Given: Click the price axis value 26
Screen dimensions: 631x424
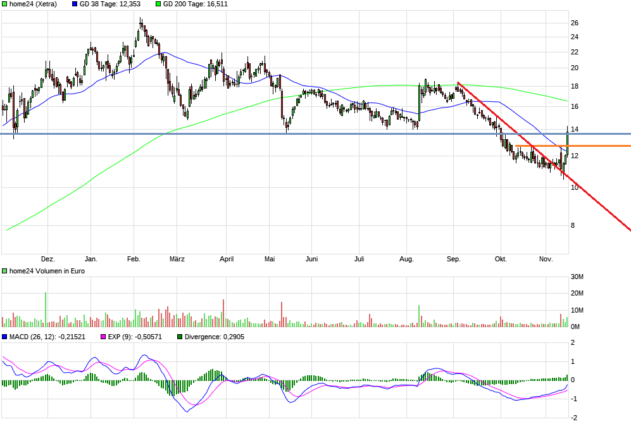Looking at the screenshot, I should coord(575,23).
